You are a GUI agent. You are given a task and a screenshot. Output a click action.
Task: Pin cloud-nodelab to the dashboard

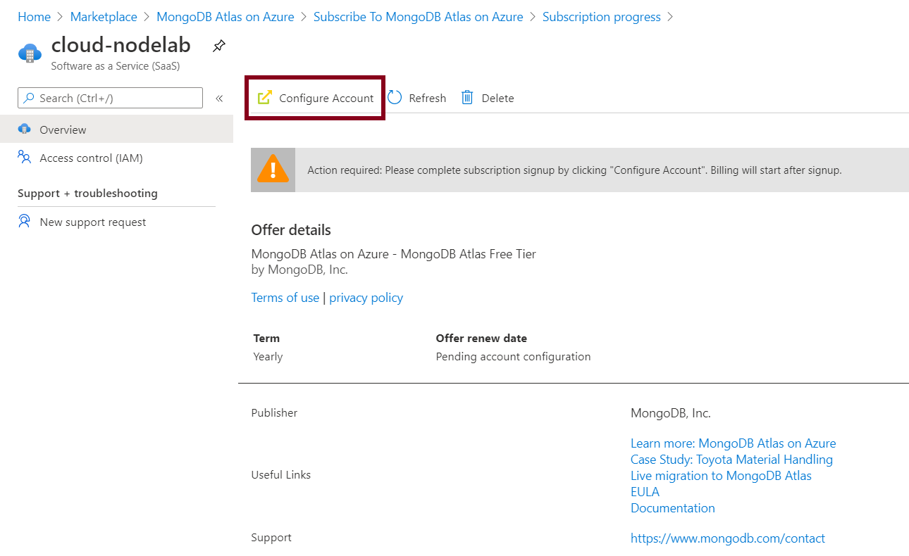(218, 45)
